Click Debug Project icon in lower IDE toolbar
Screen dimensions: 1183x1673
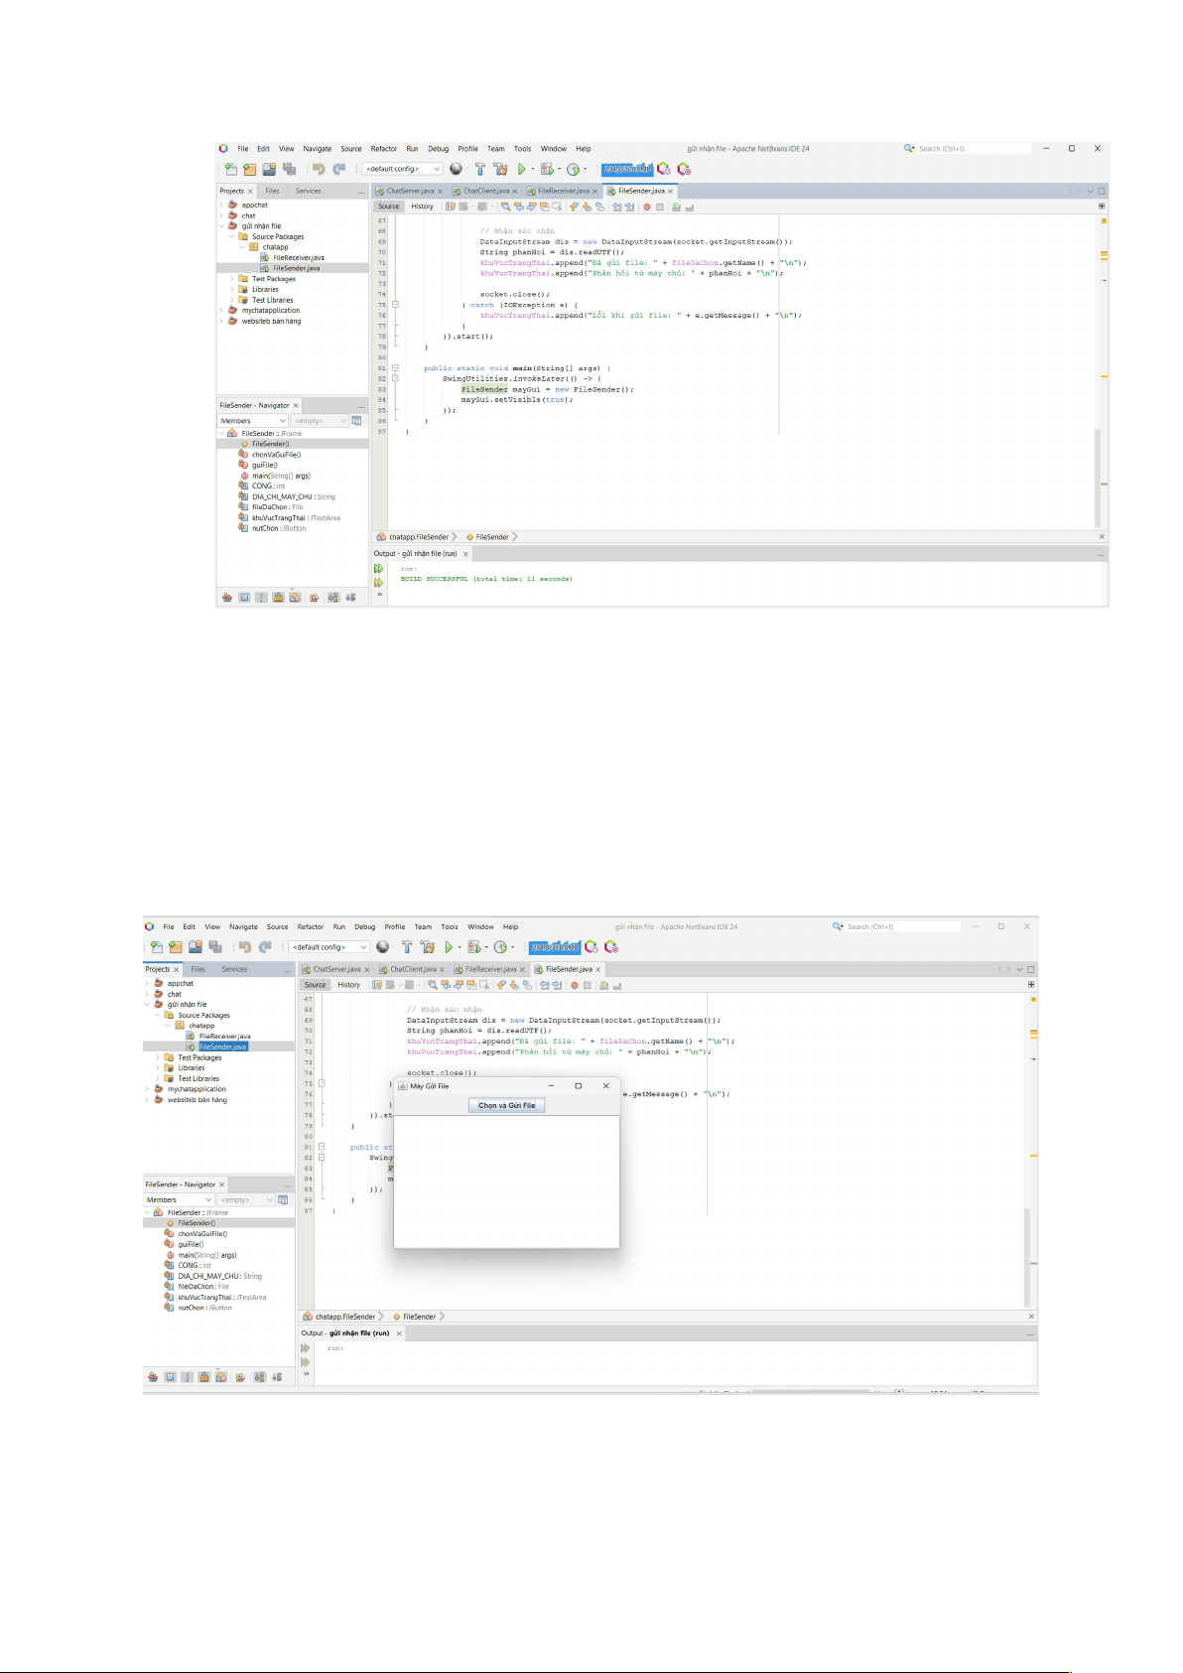pos(474,947)
